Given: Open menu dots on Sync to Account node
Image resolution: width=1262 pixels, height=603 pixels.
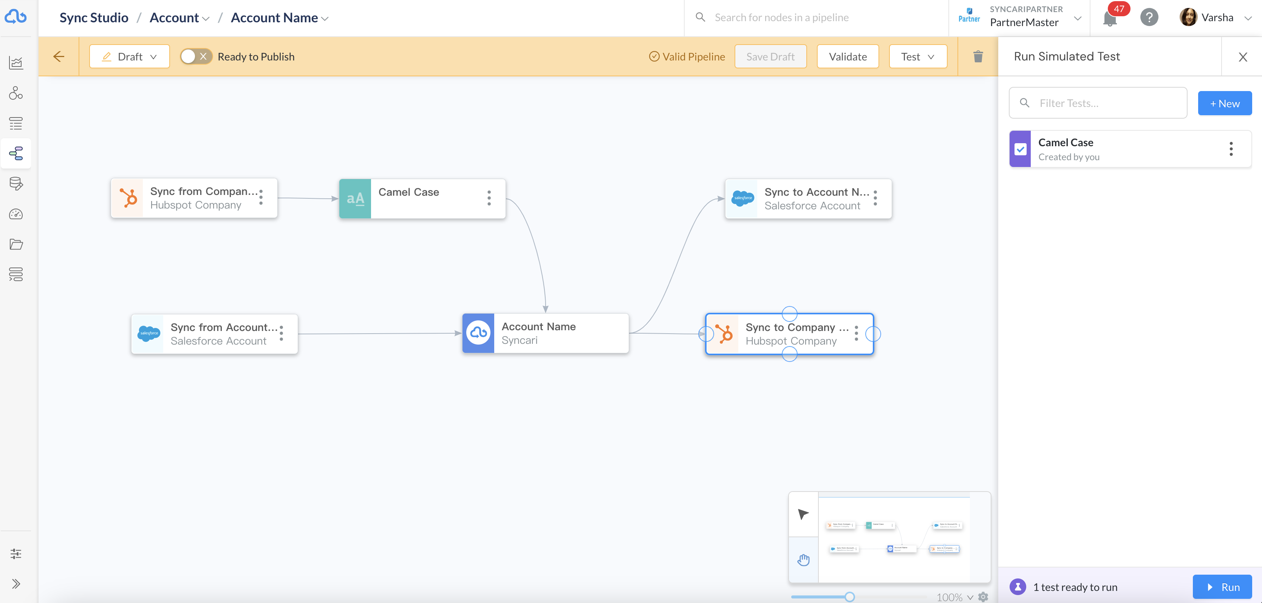Looking at the screenshot, I should 875,198.
